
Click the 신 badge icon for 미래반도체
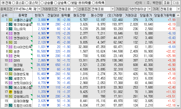(11, 74)
